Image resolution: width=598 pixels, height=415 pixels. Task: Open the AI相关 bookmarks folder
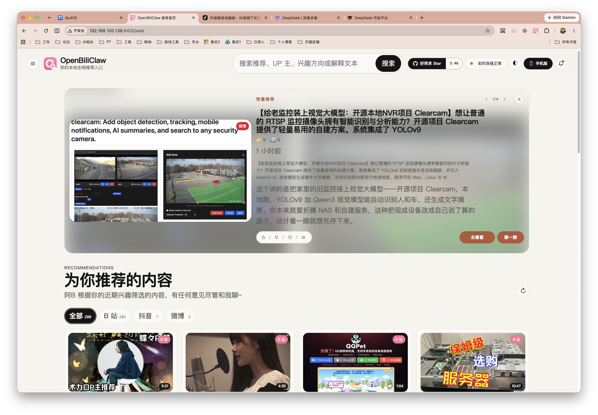(x=85, y=42)
